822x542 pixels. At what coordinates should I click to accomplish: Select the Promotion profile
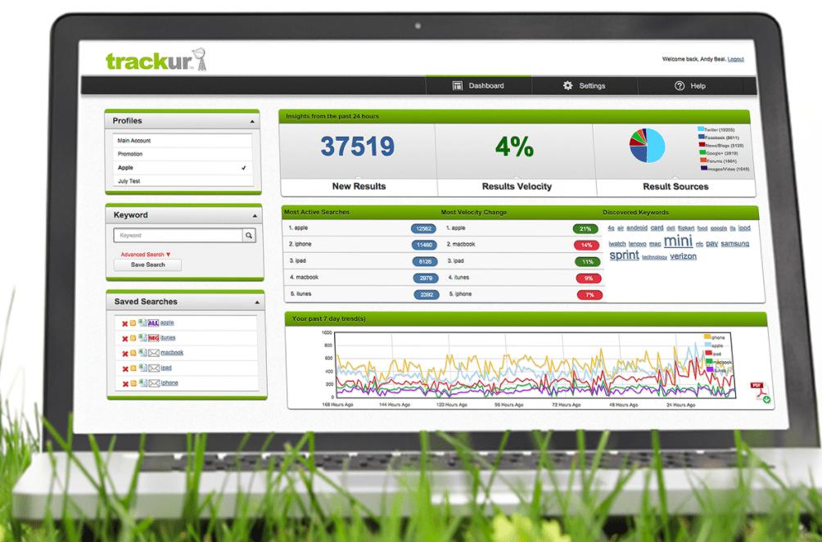pyautogui.click(x=183, y=154)
